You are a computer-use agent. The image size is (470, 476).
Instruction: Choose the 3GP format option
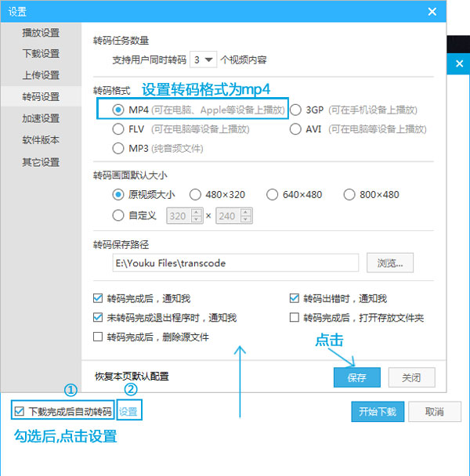point(295,110)
